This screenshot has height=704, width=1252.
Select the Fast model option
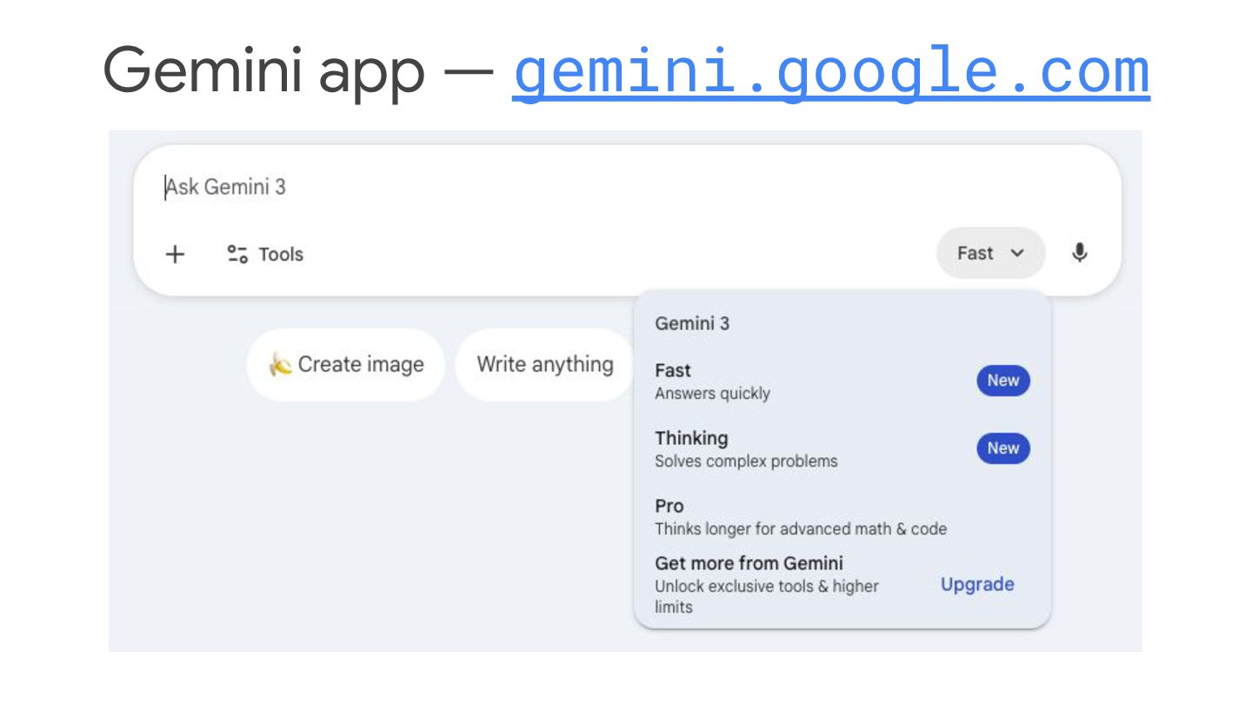coord(842,381)
